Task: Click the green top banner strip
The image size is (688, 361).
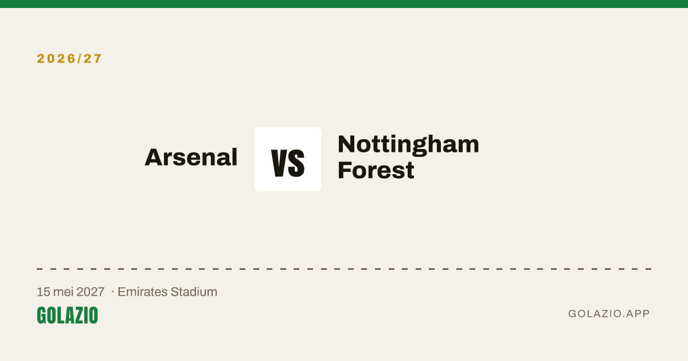Action: (344, 4)
